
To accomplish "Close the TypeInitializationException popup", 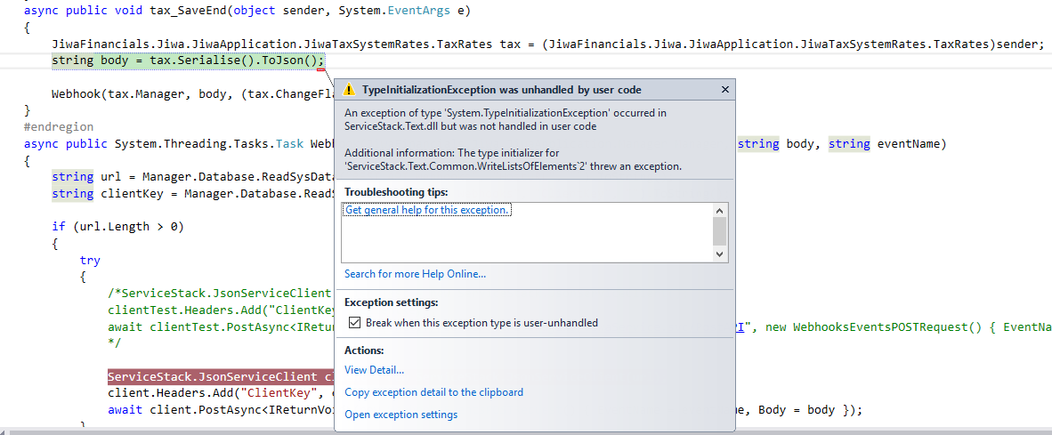I will (x=724, y=90).
